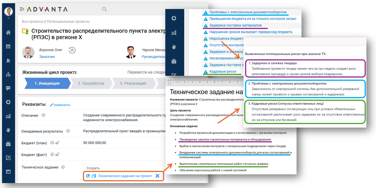376x188 pixels.
Task: Click the Создать button for Техническое задание
Action: coord(93,168)
